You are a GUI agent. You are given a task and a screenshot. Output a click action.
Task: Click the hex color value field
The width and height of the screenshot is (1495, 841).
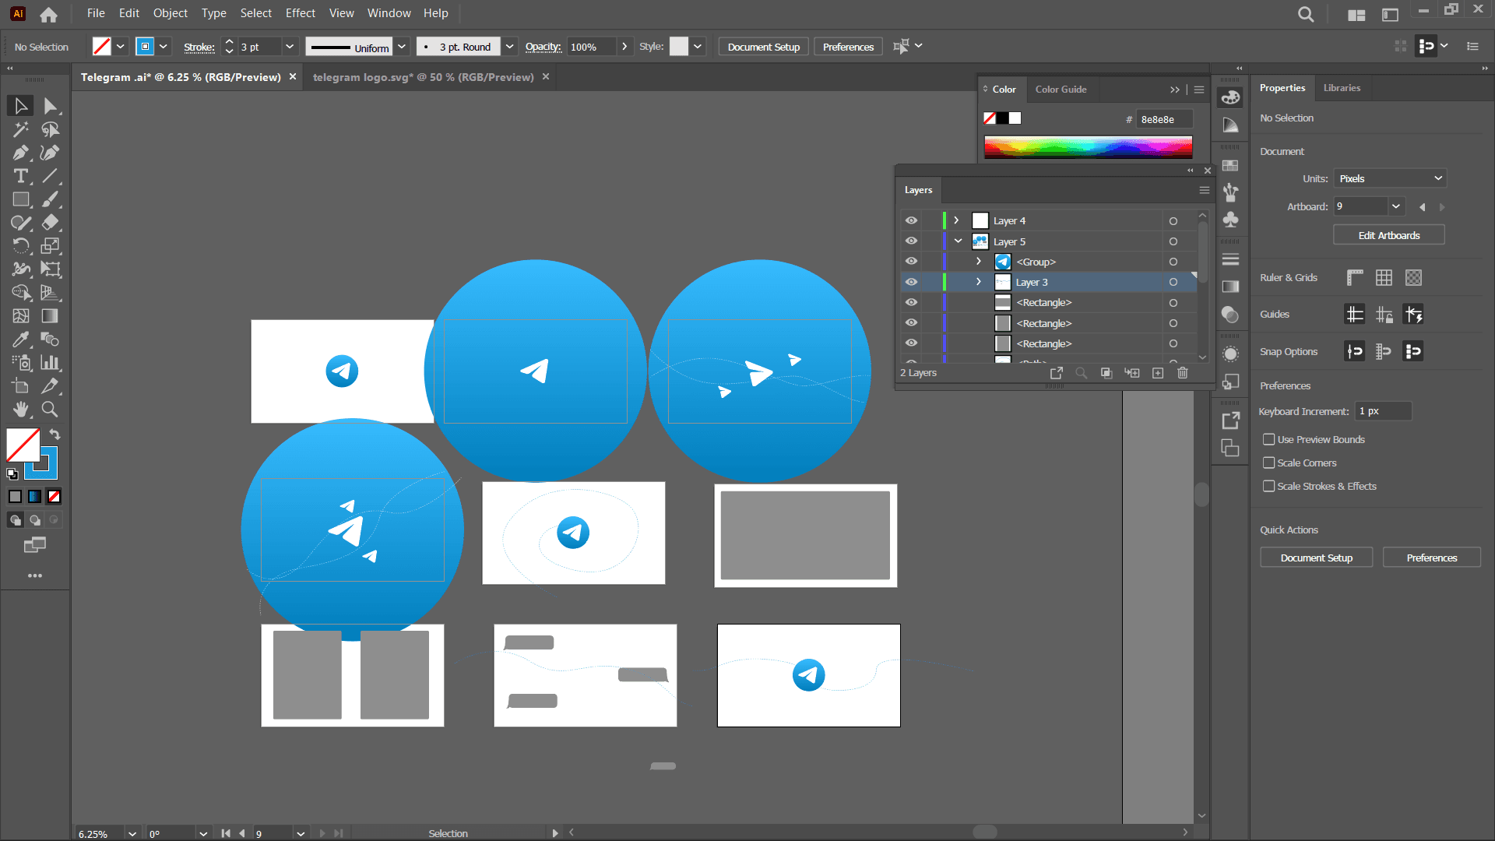[x=1163, y=120]
